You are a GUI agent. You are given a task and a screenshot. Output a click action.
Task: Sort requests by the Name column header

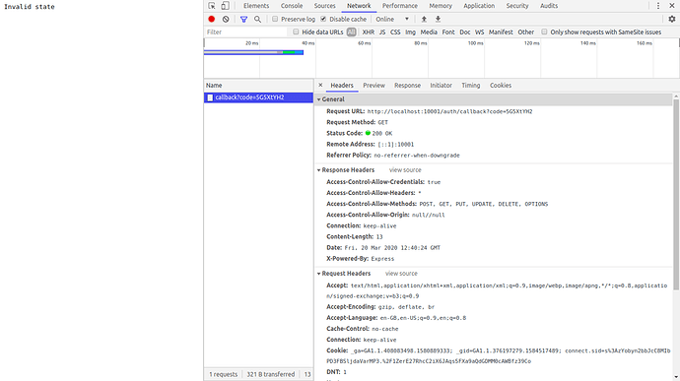258,86
